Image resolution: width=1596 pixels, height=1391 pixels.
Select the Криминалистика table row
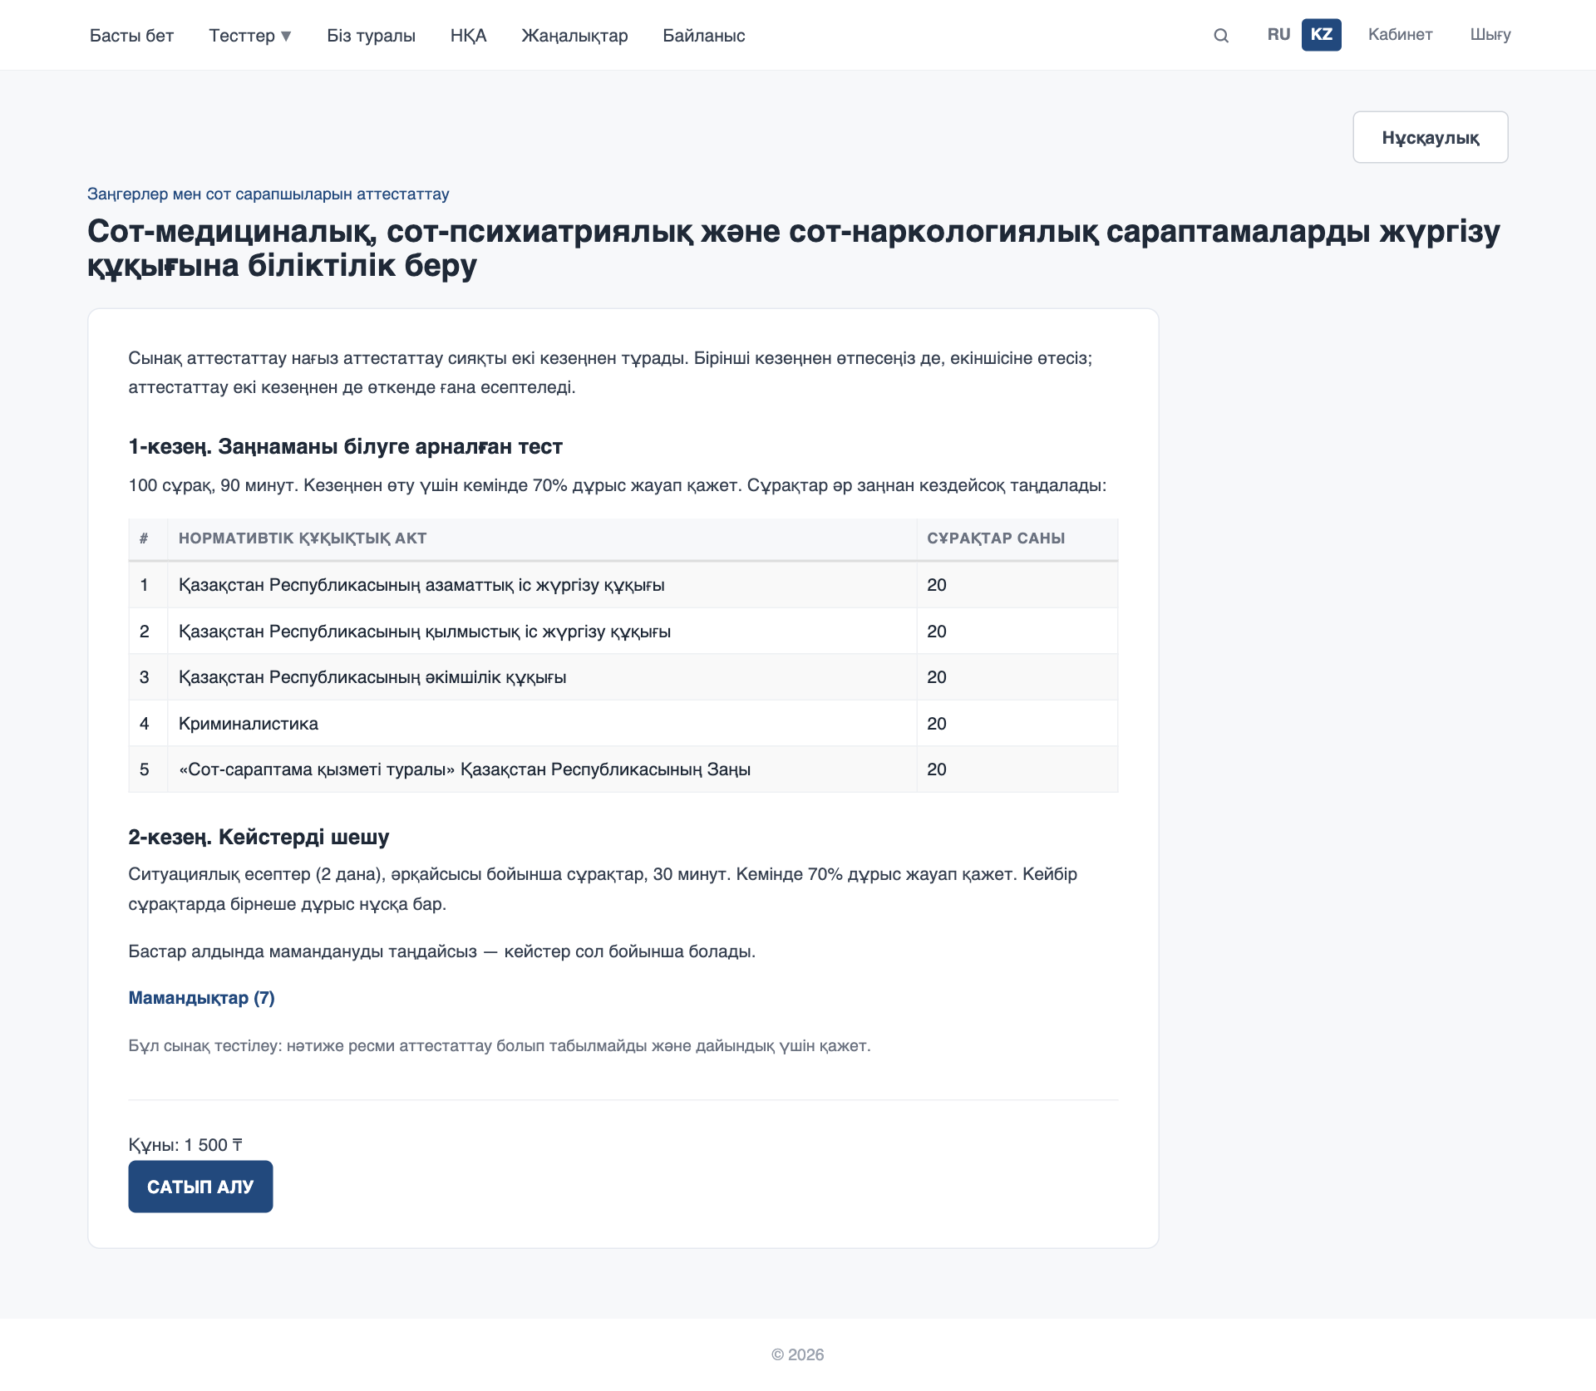pyautogui.click(x=623, y=724)
